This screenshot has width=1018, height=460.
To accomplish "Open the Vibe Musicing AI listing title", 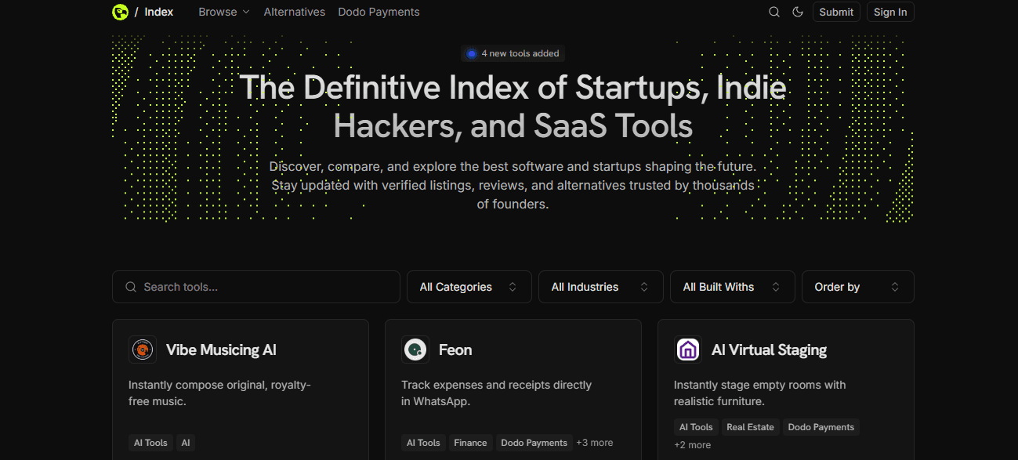I will tap(221, 350).
